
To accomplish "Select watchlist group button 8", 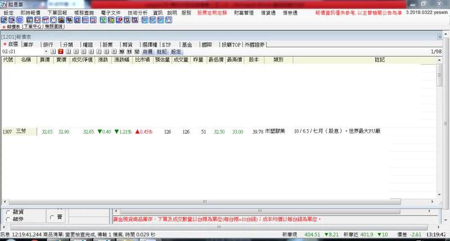I will click(x=106, y=52).
